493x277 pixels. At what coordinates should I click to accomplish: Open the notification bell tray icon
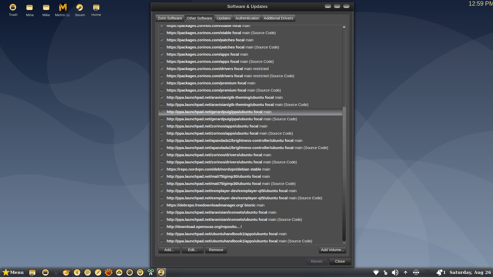(440, 272)
